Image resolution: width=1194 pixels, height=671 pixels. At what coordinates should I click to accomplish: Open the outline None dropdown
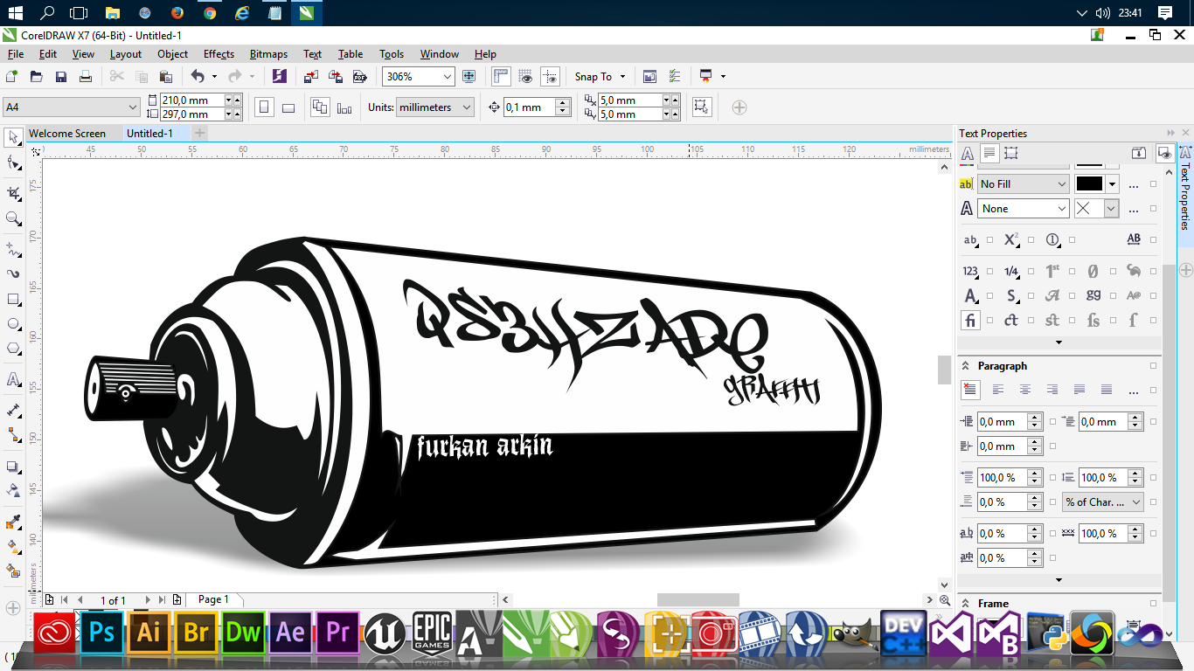click(x=1024, y=209)
